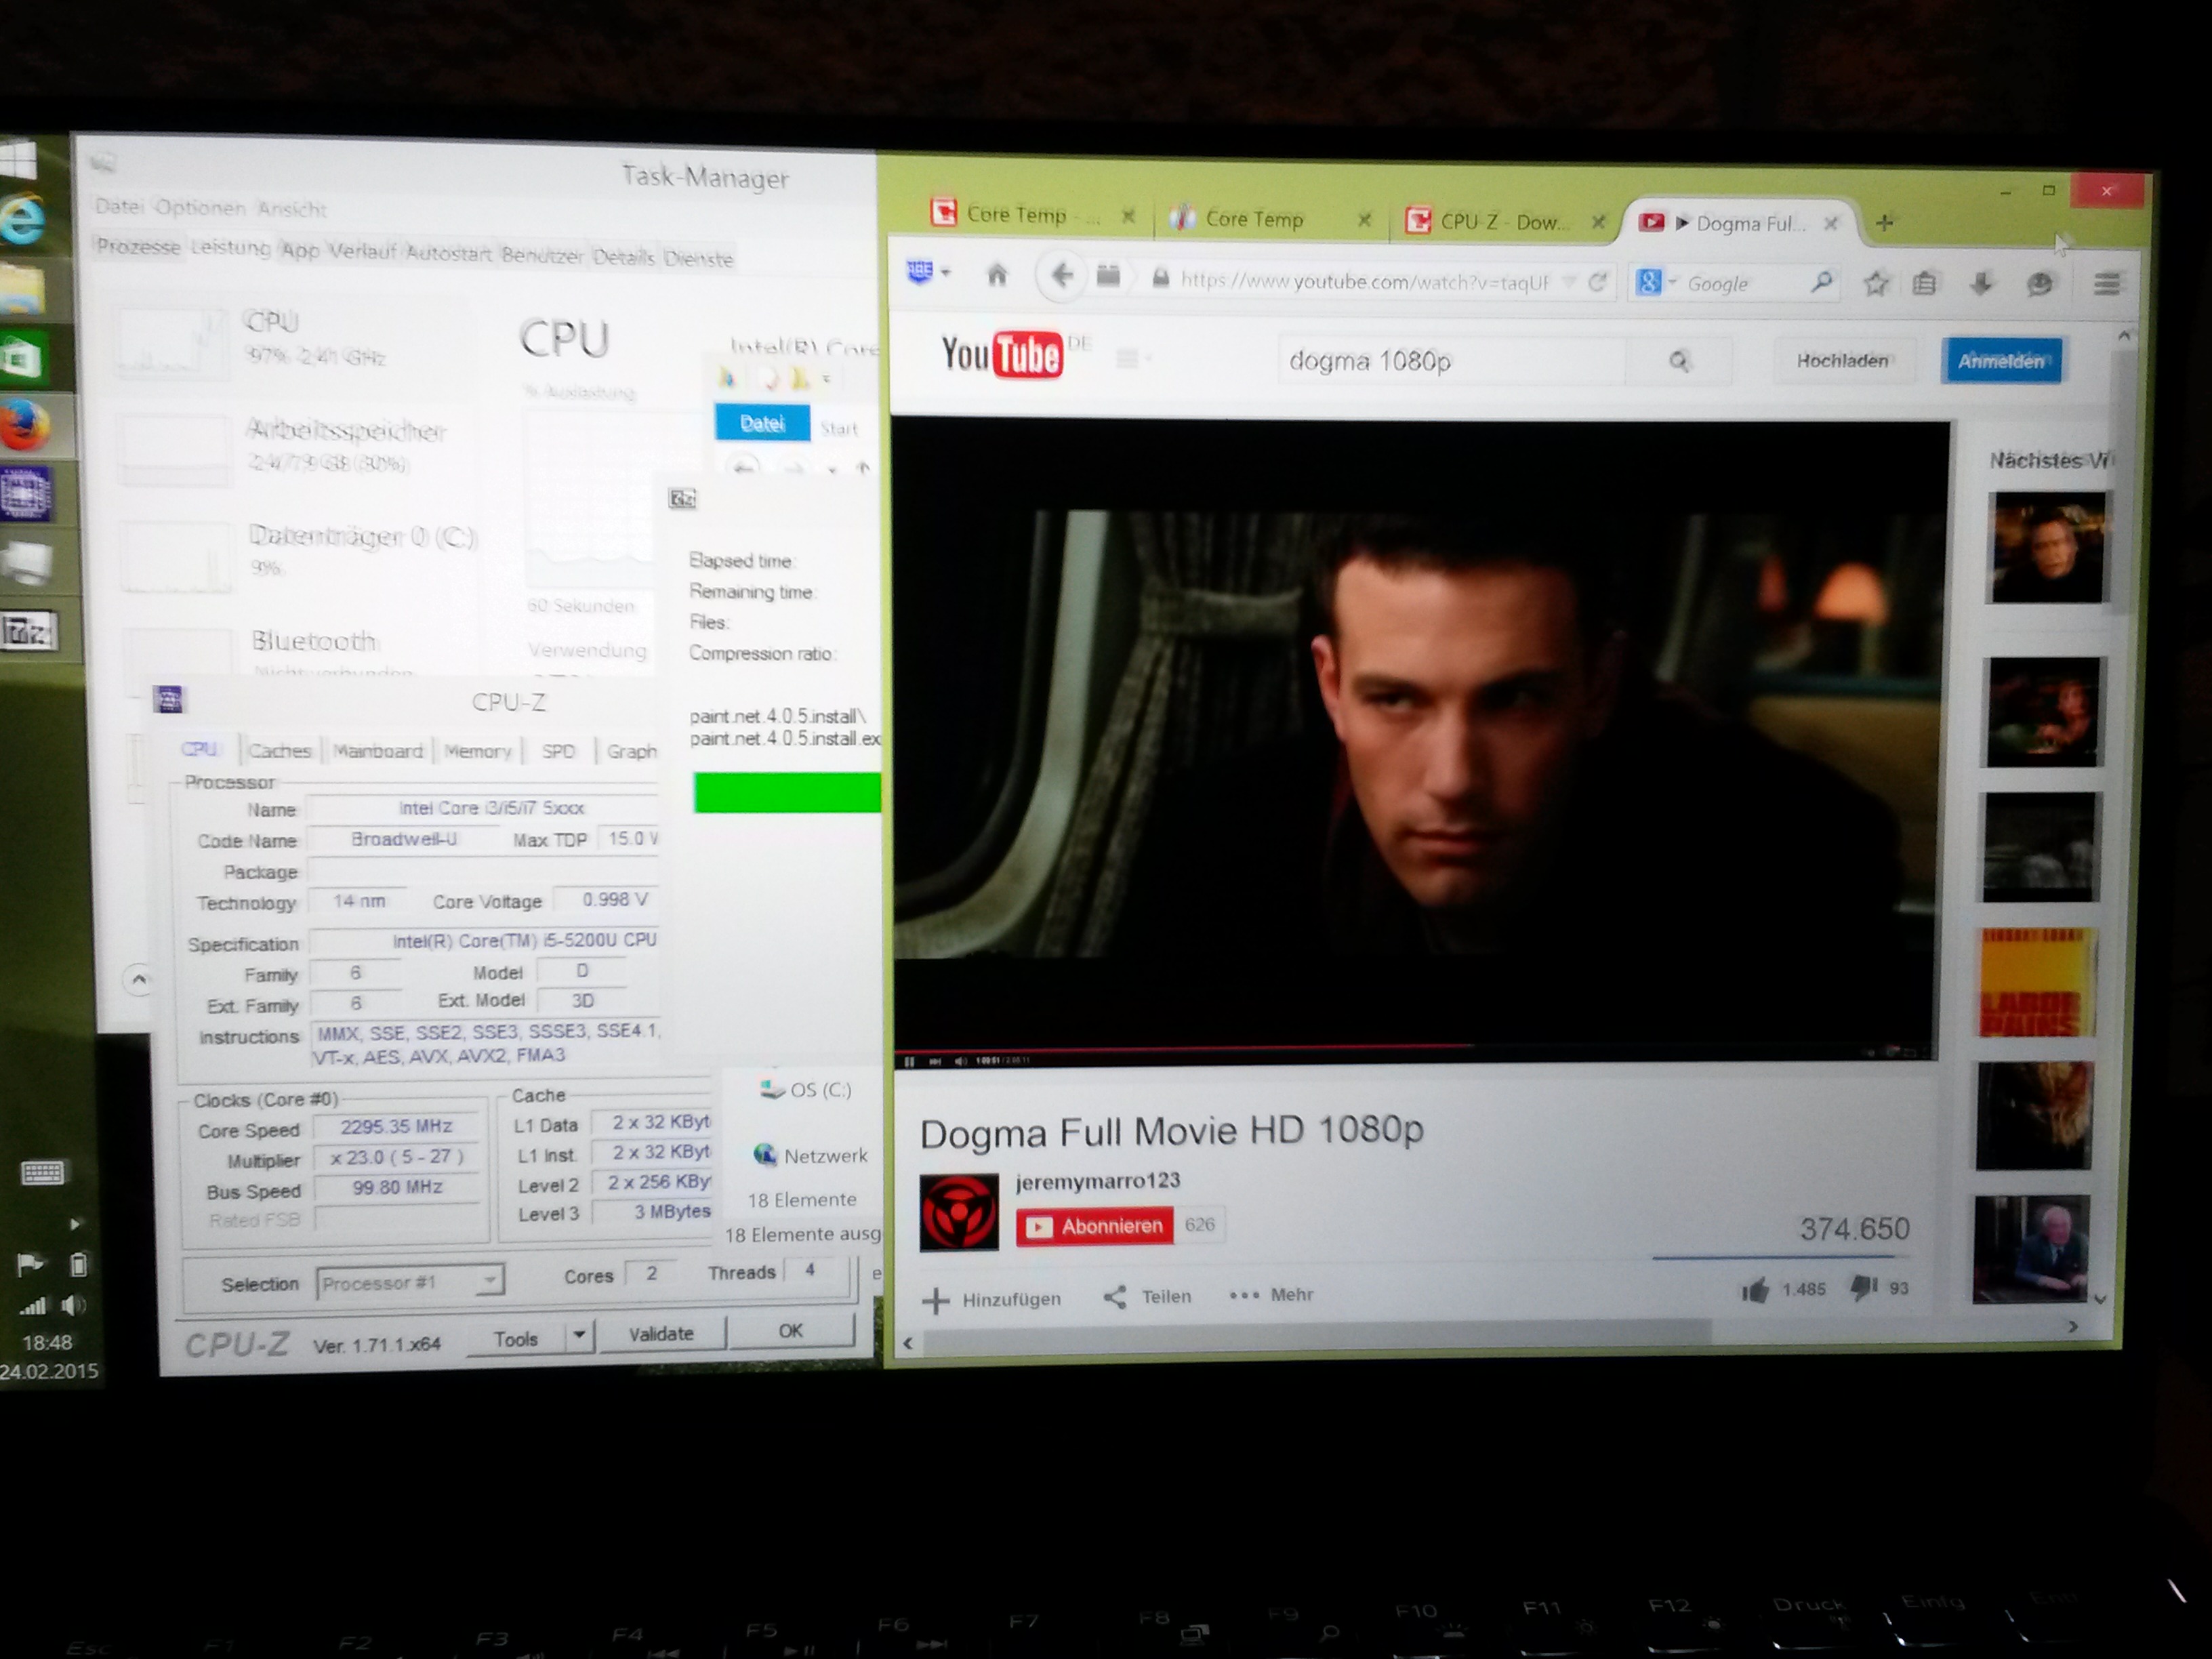Viewport: 2212px width, 1659px height.
Task: Bookmark page with the star icon
Action: [x=1875, y=285]
